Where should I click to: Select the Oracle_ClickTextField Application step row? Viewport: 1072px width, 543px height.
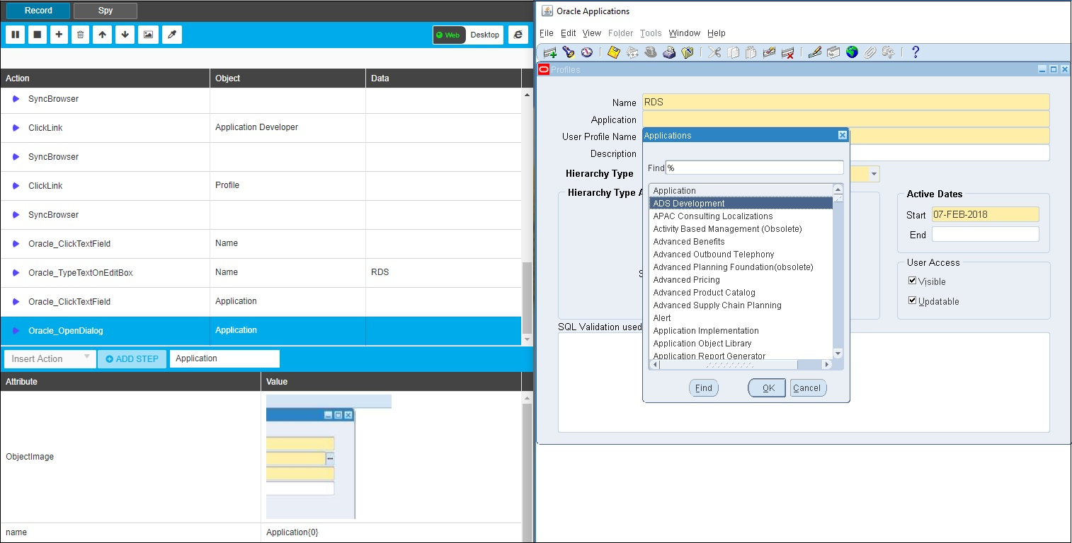pos(261,302)
